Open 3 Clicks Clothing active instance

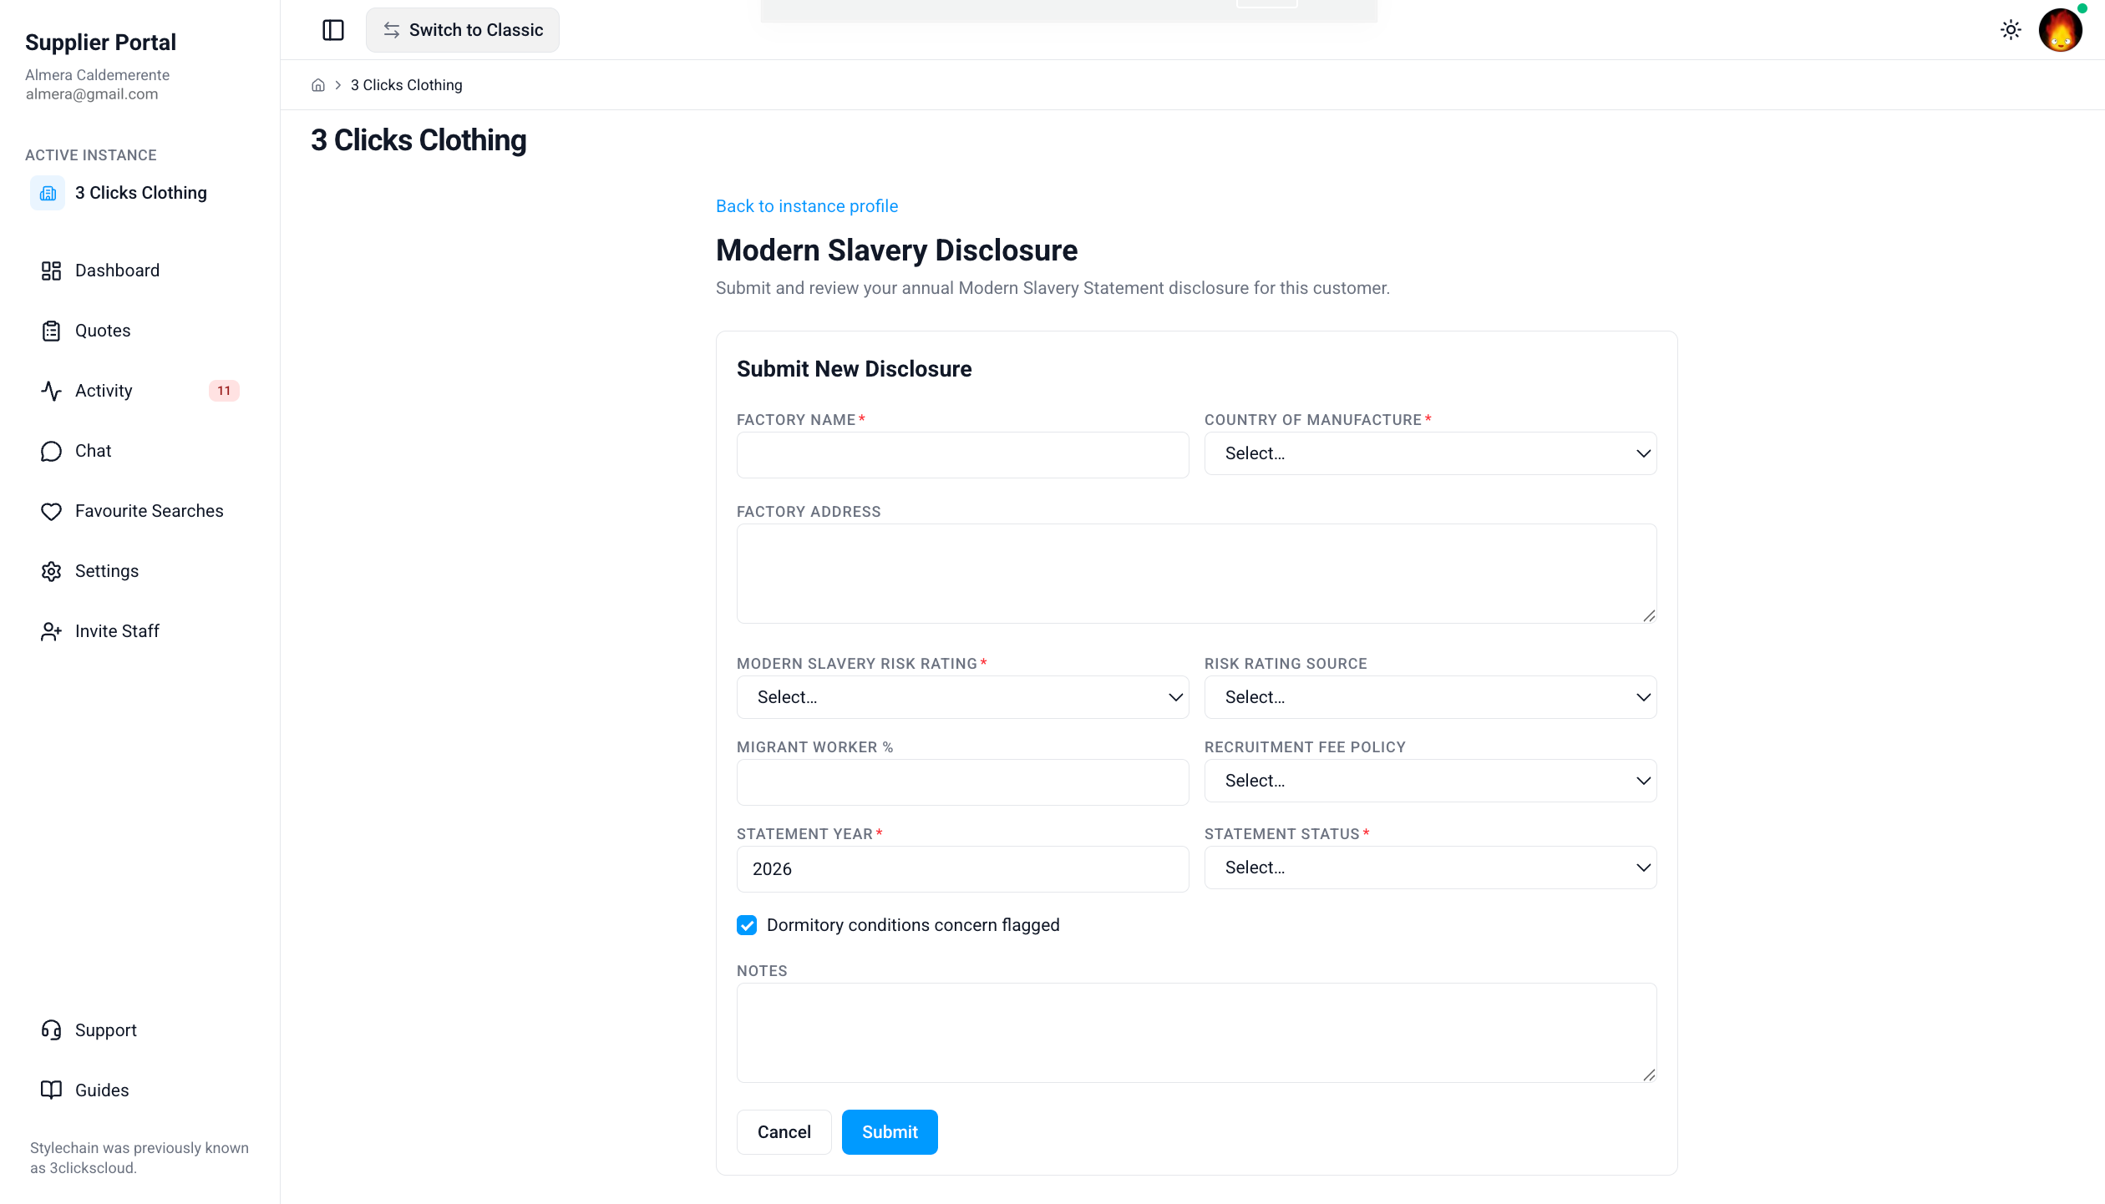[x=139, y=193]
